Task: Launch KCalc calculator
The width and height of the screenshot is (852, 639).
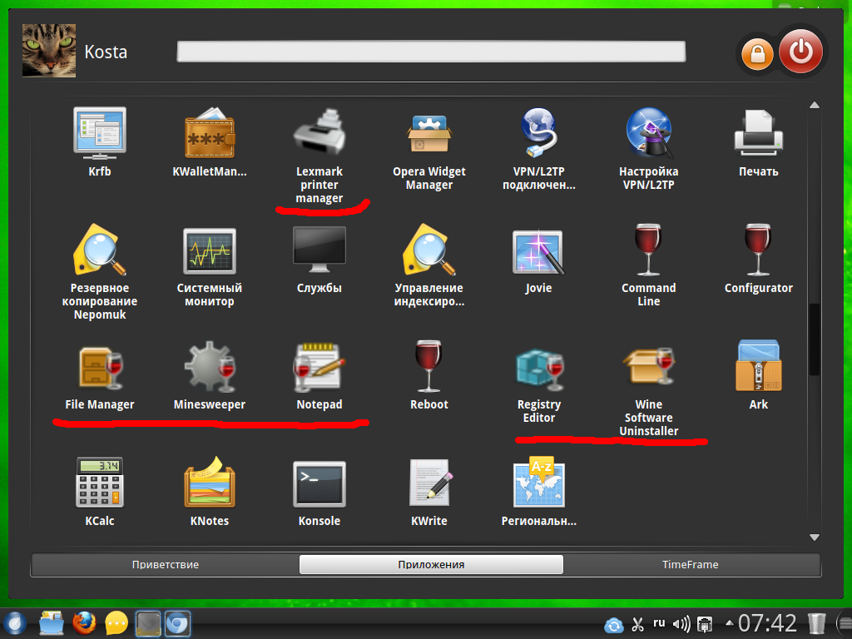Action: click(100, 483)
